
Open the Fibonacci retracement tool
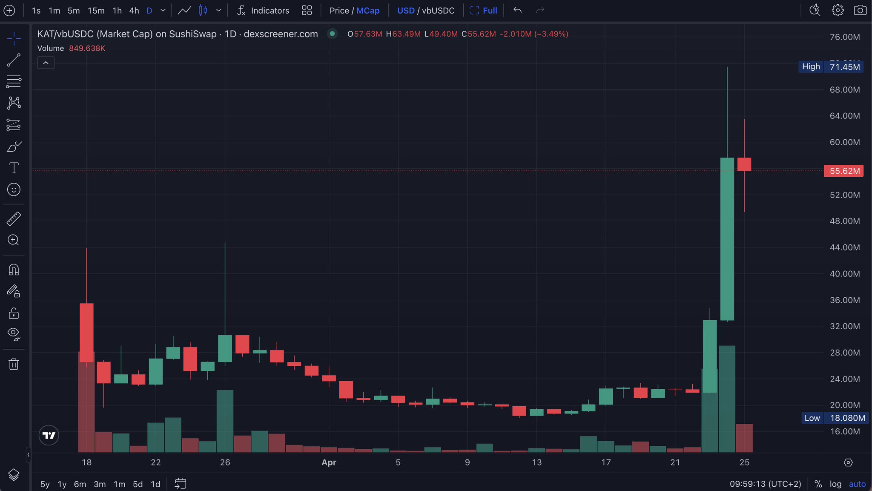(14, 81)
